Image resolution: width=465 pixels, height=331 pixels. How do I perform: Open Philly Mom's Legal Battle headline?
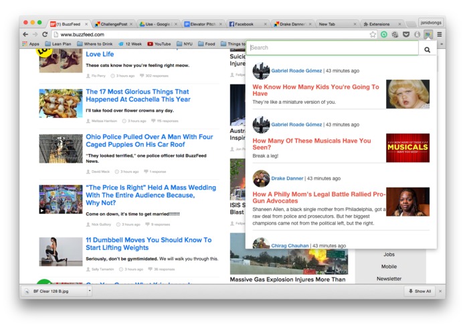point(318,198)
